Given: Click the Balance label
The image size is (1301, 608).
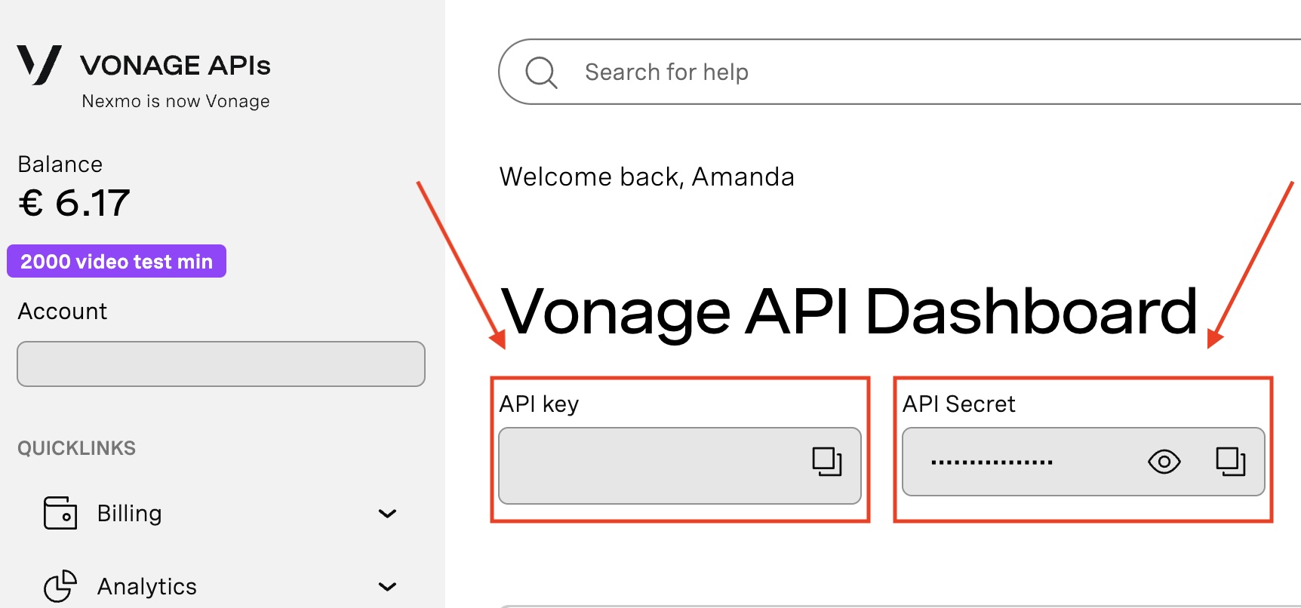Looking at the screenshot, I should (x=60, y=164).
